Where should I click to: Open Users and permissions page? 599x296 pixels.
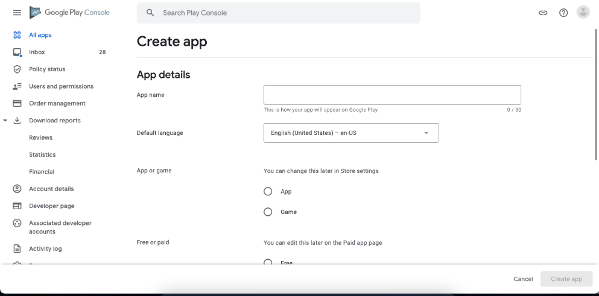pyautogui.click(x=61, y=86)
